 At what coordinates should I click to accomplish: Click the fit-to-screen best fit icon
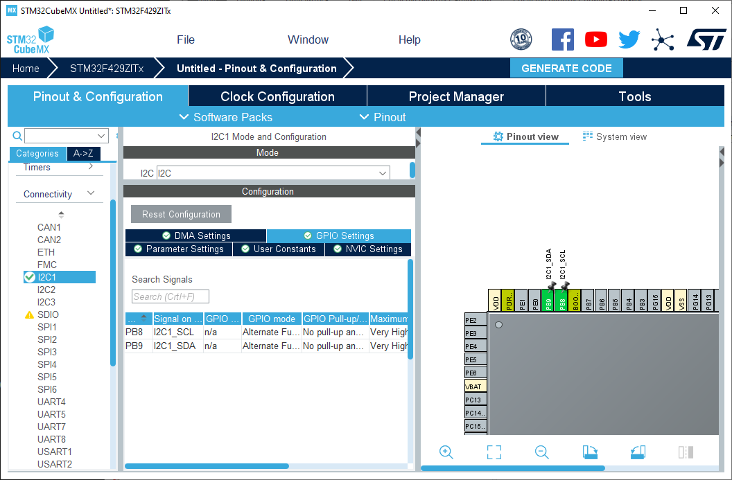point(494,452)
